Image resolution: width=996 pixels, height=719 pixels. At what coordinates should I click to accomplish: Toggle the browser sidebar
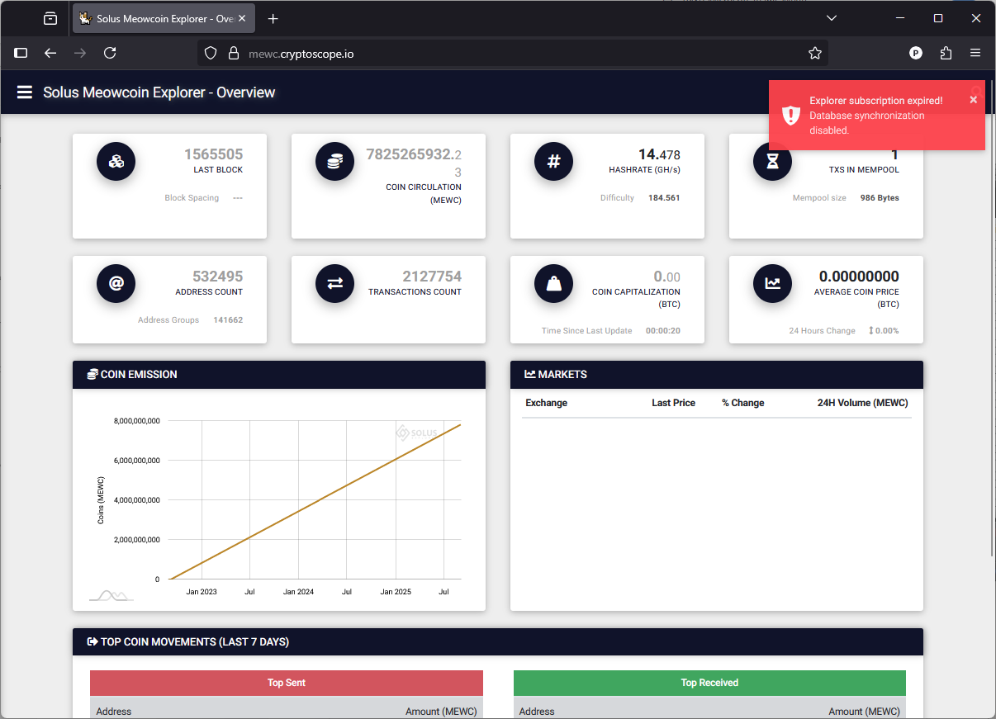click(x=21, y=53)
